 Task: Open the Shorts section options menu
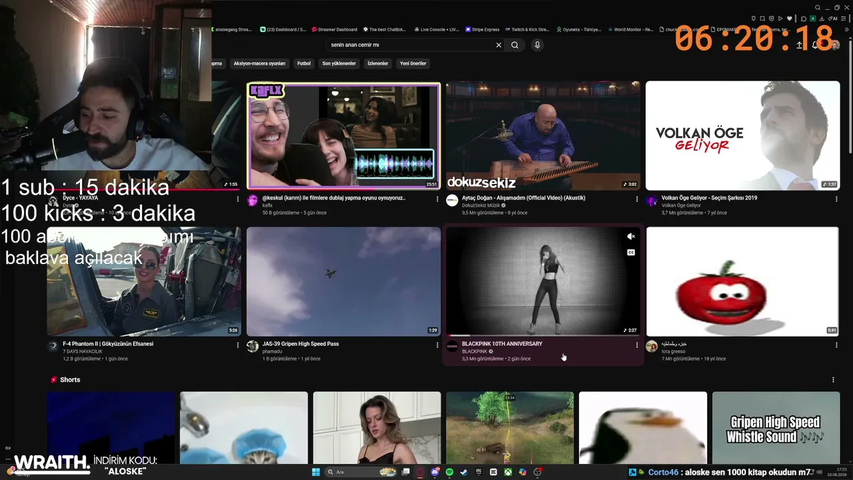click(833, 380)
